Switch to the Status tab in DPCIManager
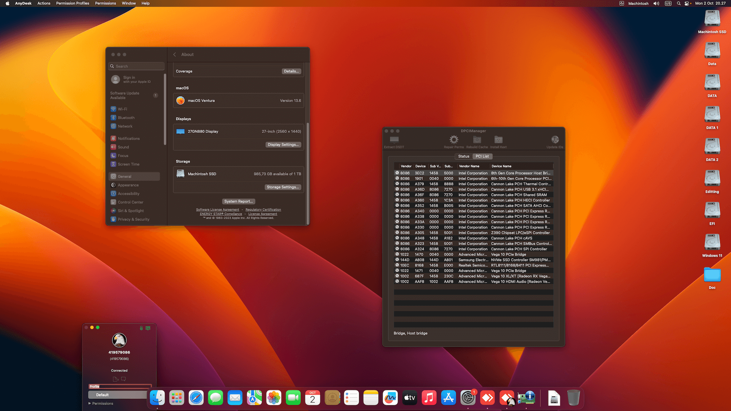Screen dimensions: 731x411 tap(463, 156)
